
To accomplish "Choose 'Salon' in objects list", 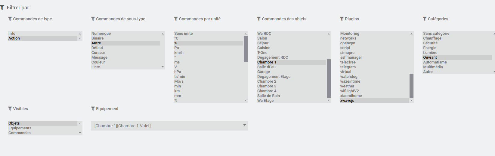I will coord(262,38).
